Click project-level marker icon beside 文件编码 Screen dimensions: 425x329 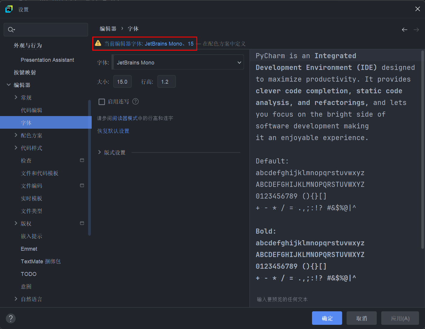(x=82, y=185)
